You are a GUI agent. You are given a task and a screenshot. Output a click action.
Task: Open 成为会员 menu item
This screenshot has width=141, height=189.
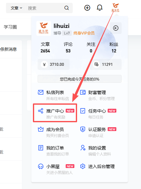[x=55, y=129]
